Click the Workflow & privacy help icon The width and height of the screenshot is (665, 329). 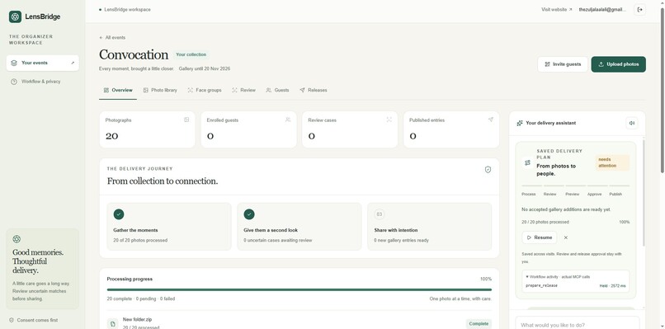14,82
